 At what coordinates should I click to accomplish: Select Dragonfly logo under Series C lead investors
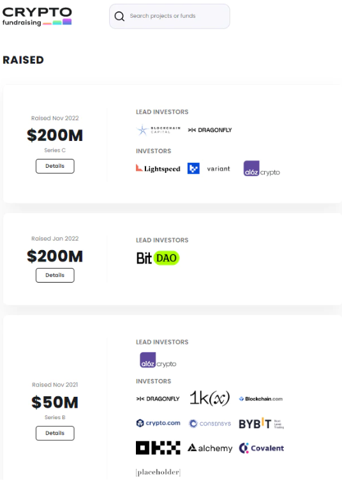pyautogui.click(x=210, y=130)
